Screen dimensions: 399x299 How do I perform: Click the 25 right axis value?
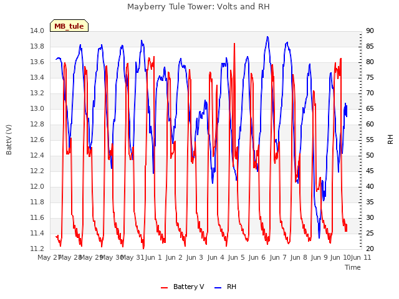pos(370,233)
